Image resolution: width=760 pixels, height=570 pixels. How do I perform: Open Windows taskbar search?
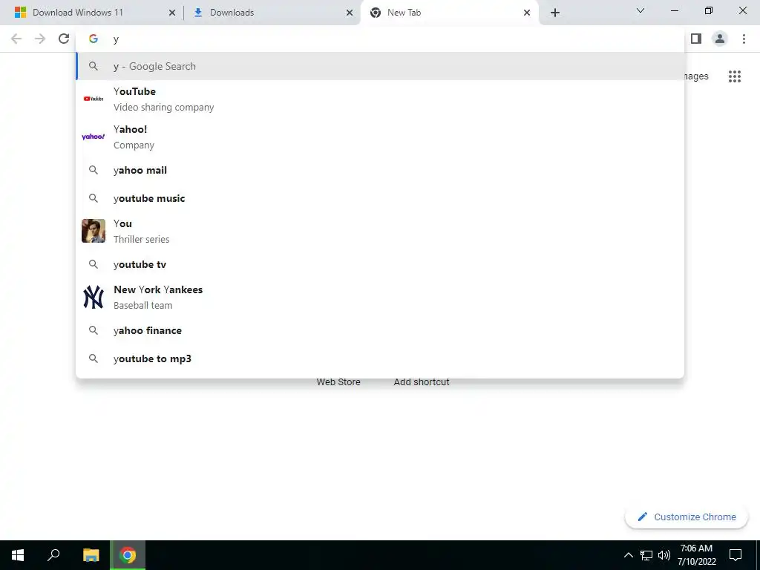click(53, 555)
